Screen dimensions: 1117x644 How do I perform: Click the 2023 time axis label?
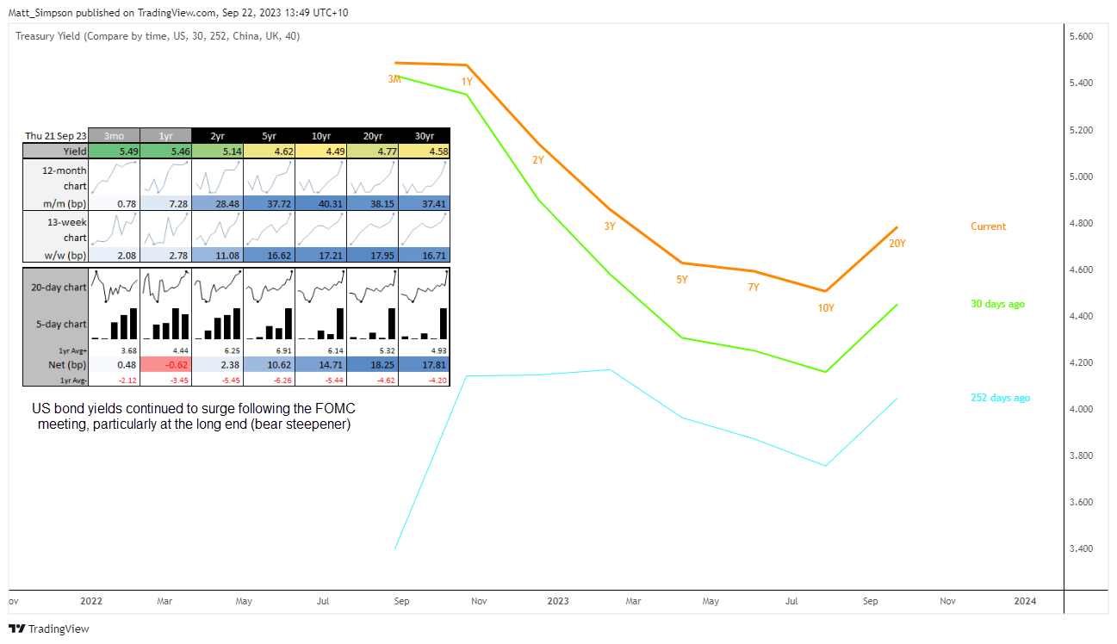558,600
